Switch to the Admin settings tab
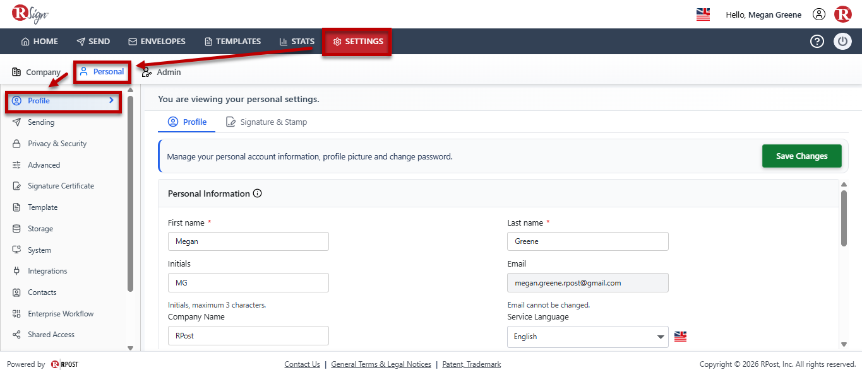 tap(162, 72)
